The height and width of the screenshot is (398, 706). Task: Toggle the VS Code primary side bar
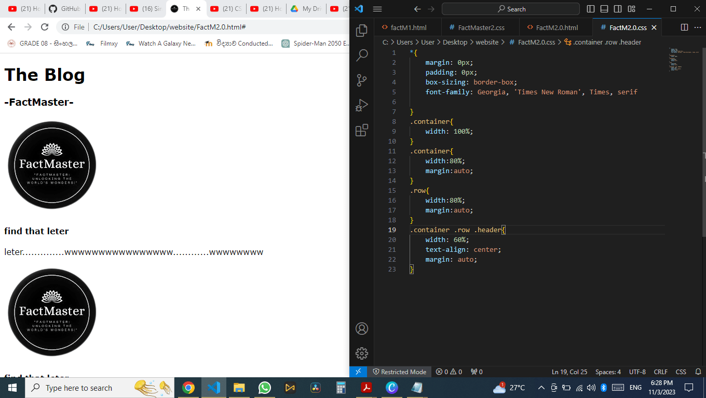click(x=591, y=9)
